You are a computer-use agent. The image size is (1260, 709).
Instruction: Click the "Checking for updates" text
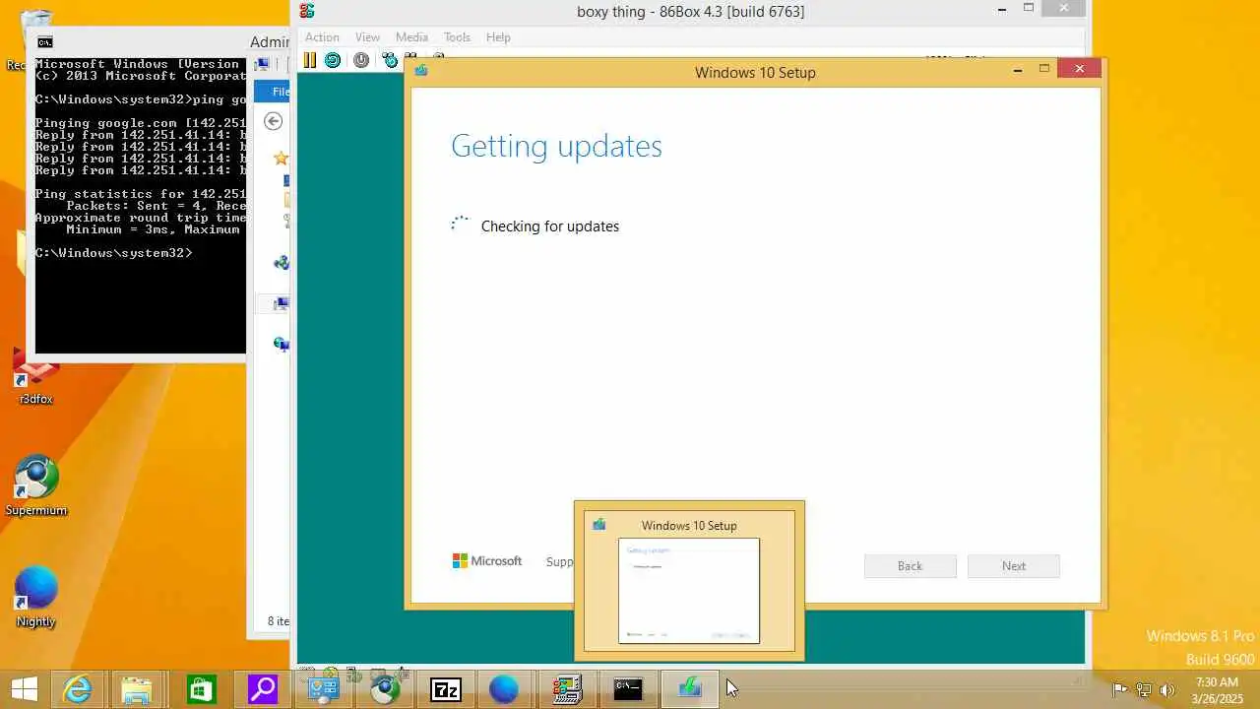point(550,226)
